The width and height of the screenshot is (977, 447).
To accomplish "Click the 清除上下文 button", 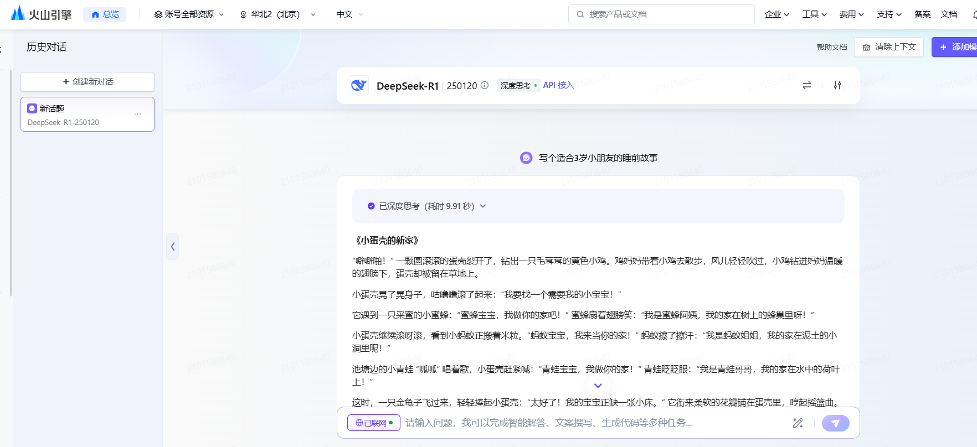I will (889, 47).
